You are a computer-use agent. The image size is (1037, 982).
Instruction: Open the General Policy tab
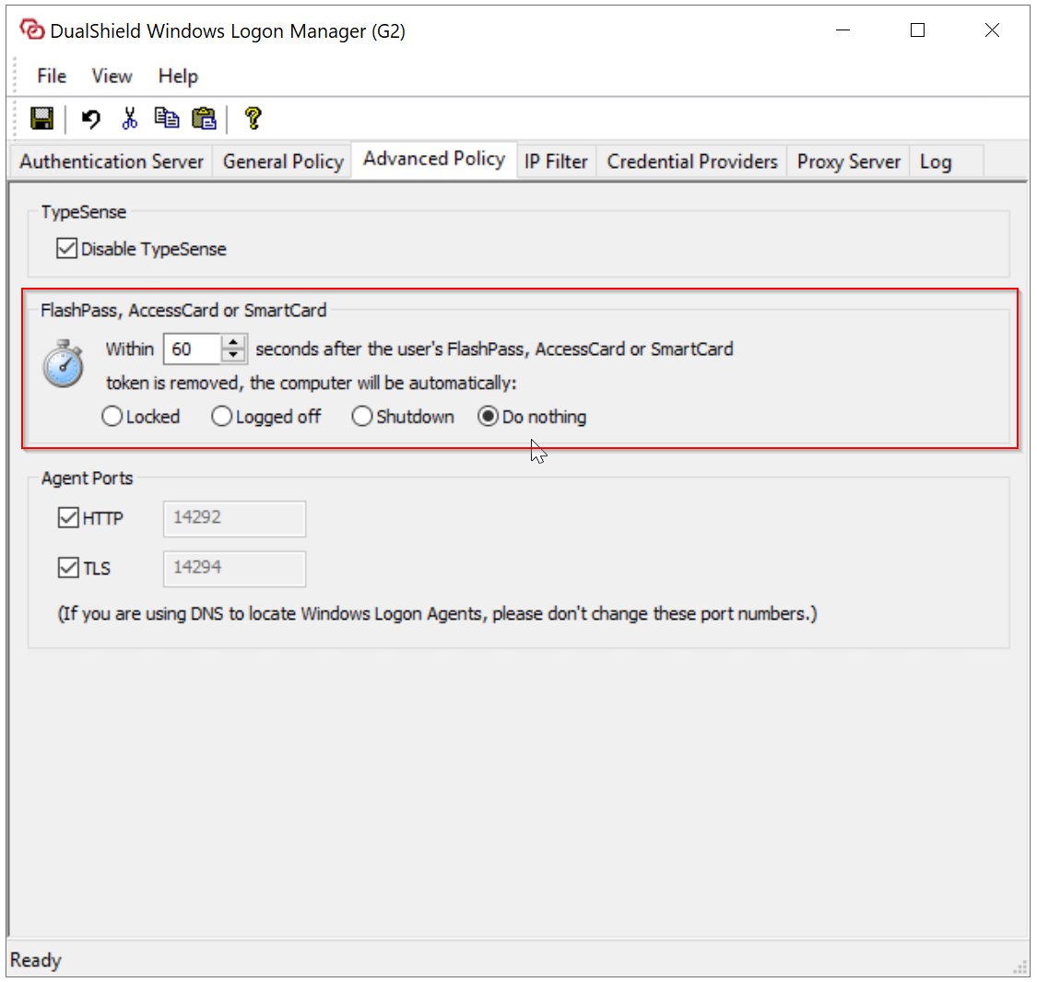point(283,162)
